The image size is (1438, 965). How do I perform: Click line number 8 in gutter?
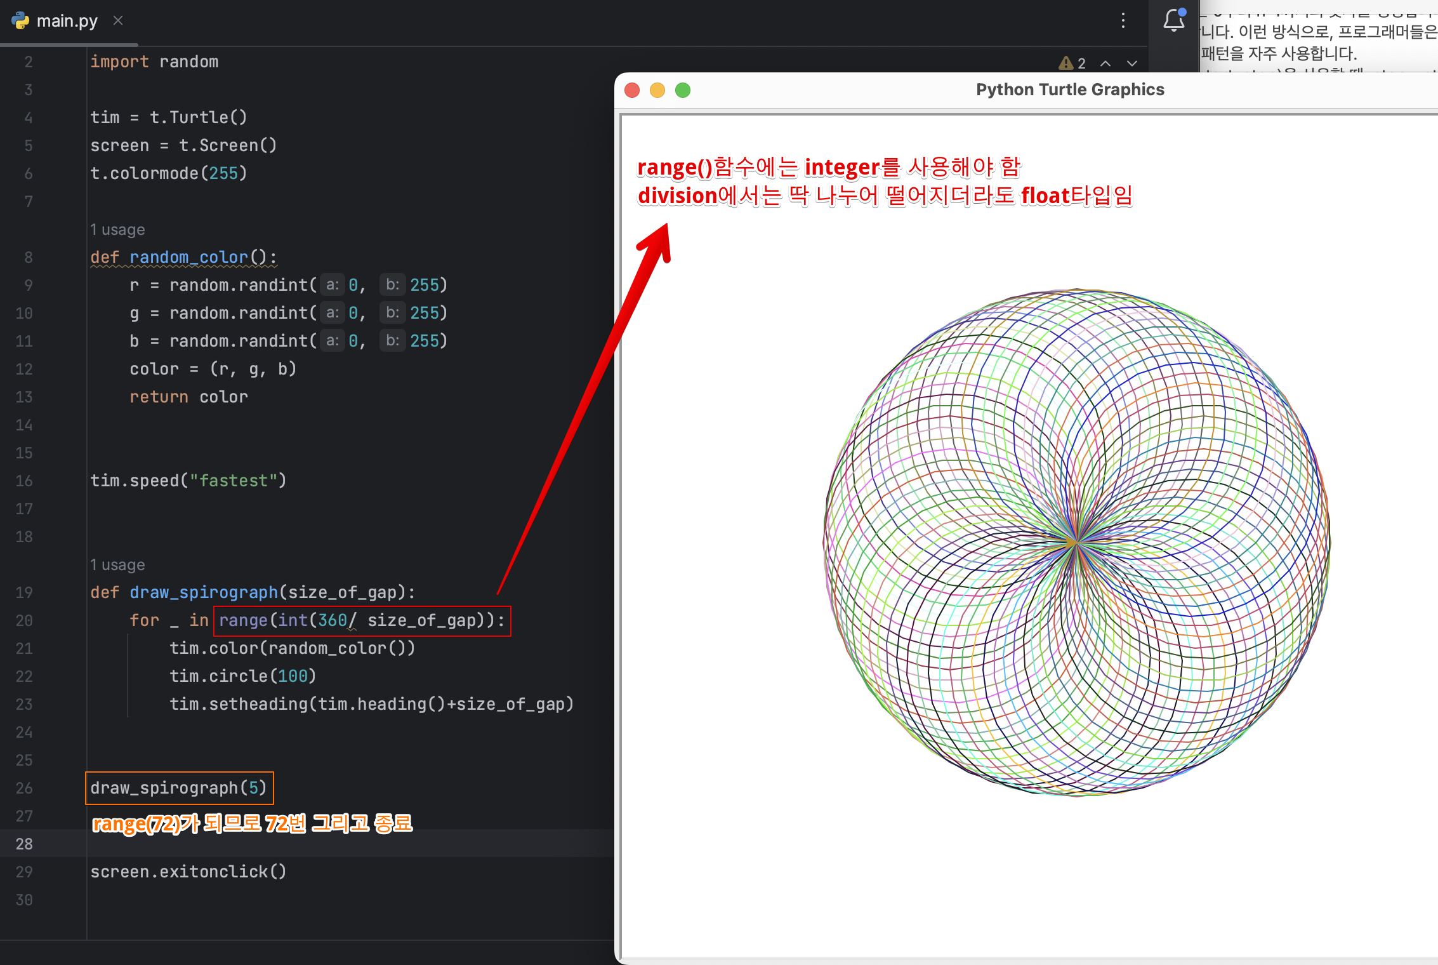click(29, 257)
